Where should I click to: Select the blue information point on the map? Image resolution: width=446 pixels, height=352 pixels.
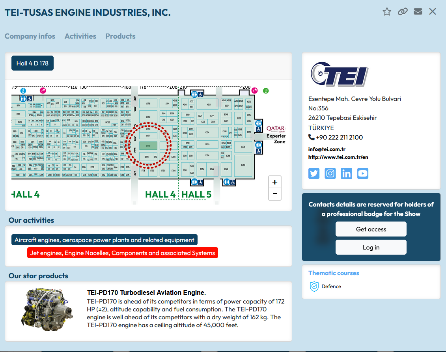23,91
